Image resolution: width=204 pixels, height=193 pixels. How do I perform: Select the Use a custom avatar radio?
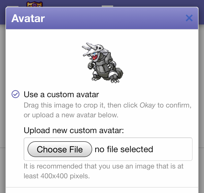point(16,94)
